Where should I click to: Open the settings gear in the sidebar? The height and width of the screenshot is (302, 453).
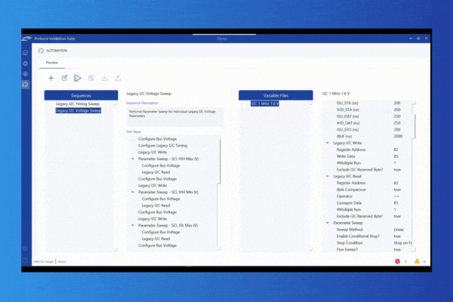click(26, 63)
